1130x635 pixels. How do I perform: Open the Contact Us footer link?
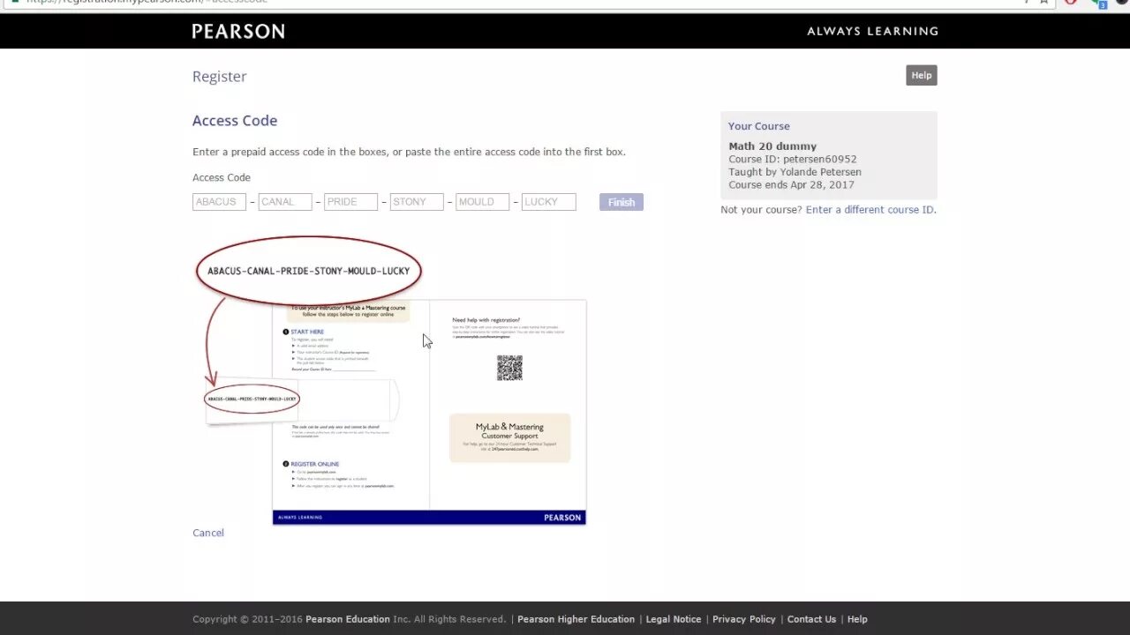pos(811,619)
